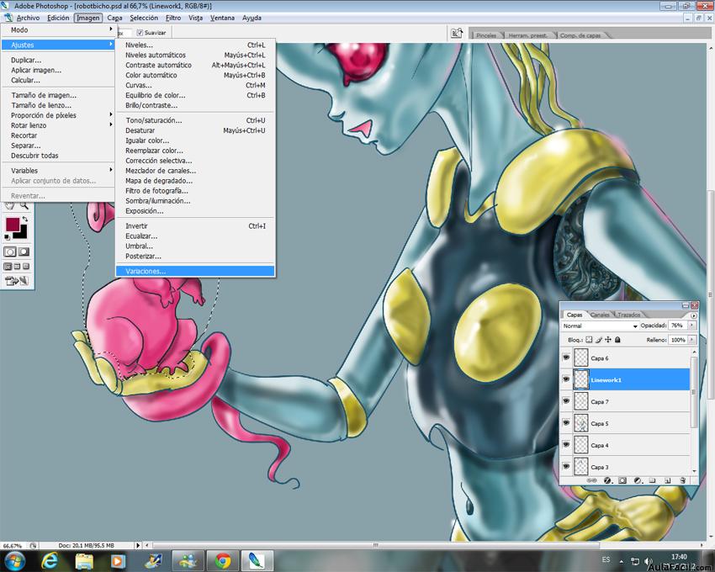715x572 pixels.
Task: Click the Relleno value field
Action: click(x=678, y=340)
